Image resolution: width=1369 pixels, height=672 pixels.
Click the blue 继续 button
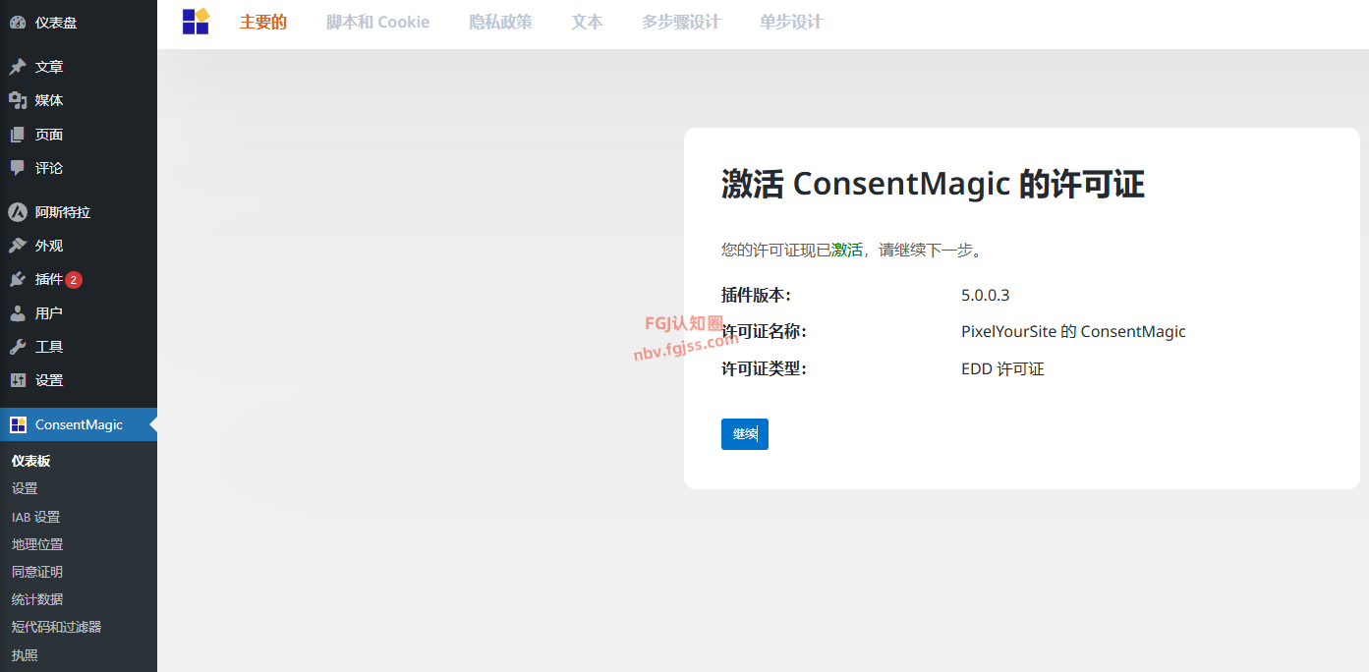745,434
